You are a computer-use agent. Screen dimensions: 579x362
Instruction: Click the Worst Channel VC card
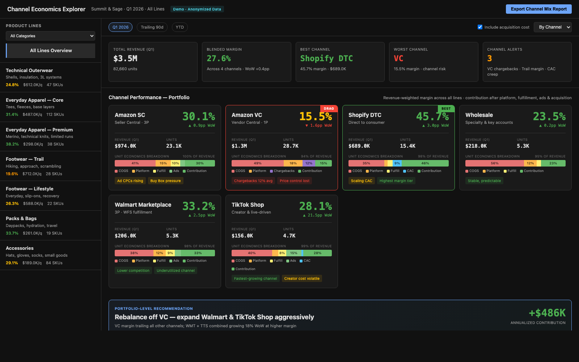point(434,62)
